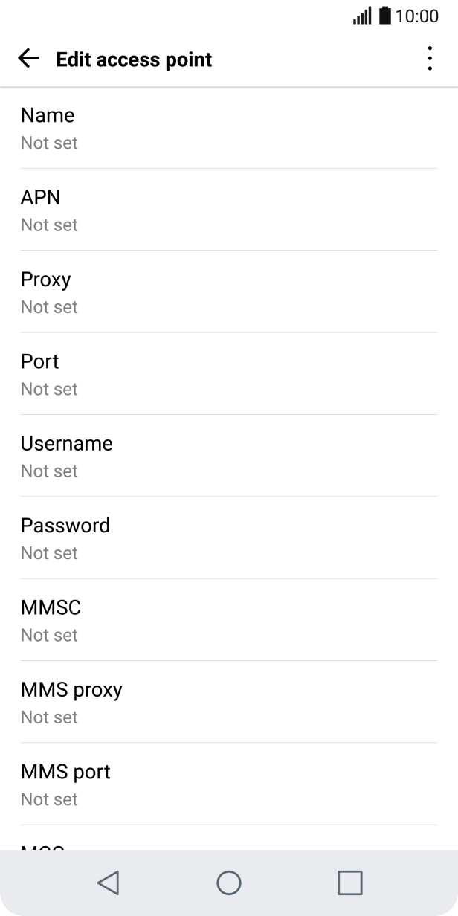This screenshot has height=916, width=458.
Task: Open the Username setting
Action: click(x=229, y=456)
